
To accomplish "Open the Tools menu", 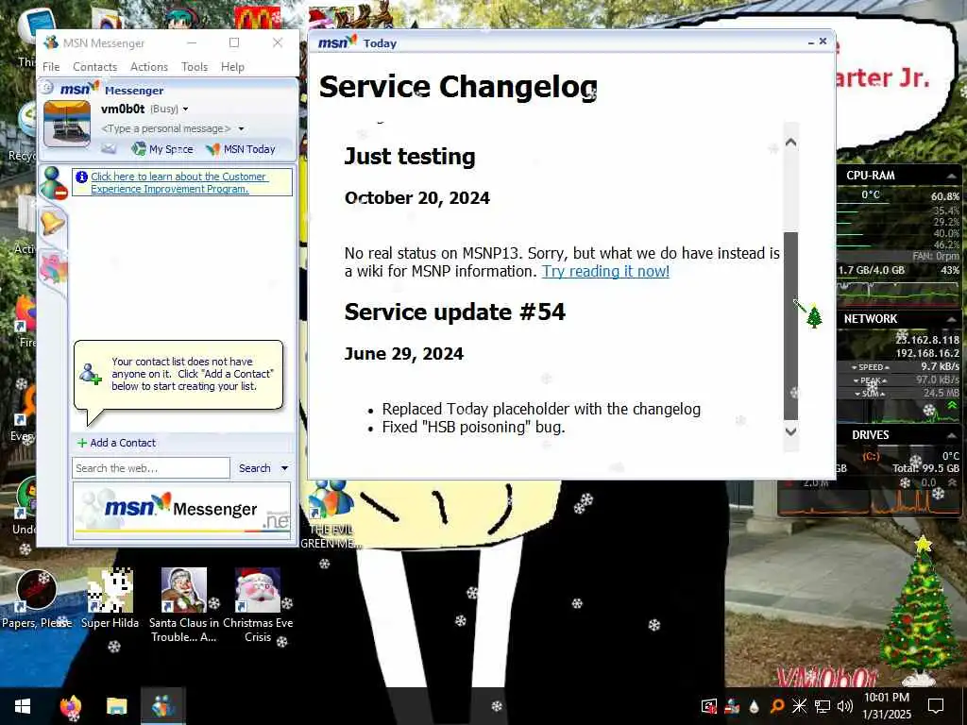I will 195,67.
